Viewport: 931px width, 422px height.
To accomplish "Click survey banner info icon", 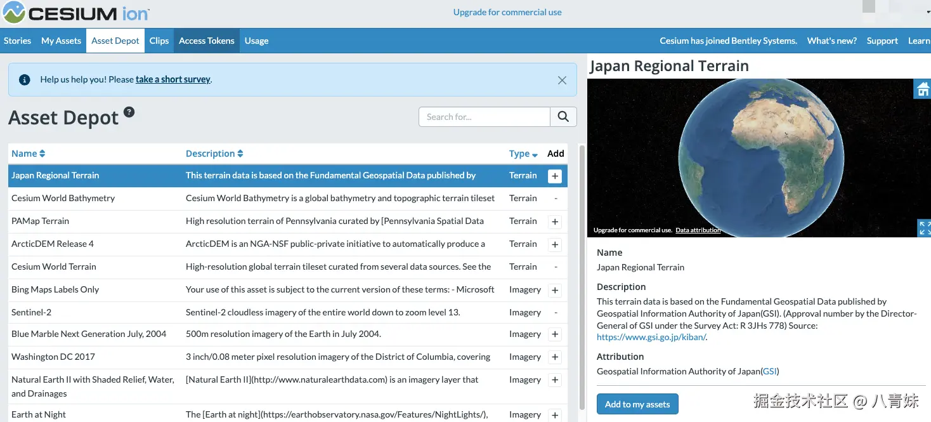I will coord(24,80).
